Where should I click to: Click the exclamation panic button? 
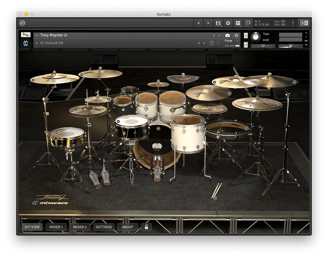[293, 23]
